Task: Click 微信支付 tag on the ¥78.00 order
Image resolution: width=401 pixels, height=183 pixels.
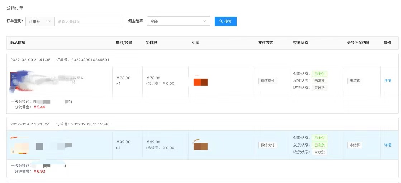Action: (267, 81)
